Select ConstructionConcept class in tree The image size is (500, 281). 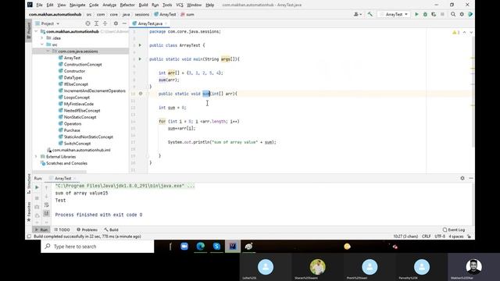[83, 64]
